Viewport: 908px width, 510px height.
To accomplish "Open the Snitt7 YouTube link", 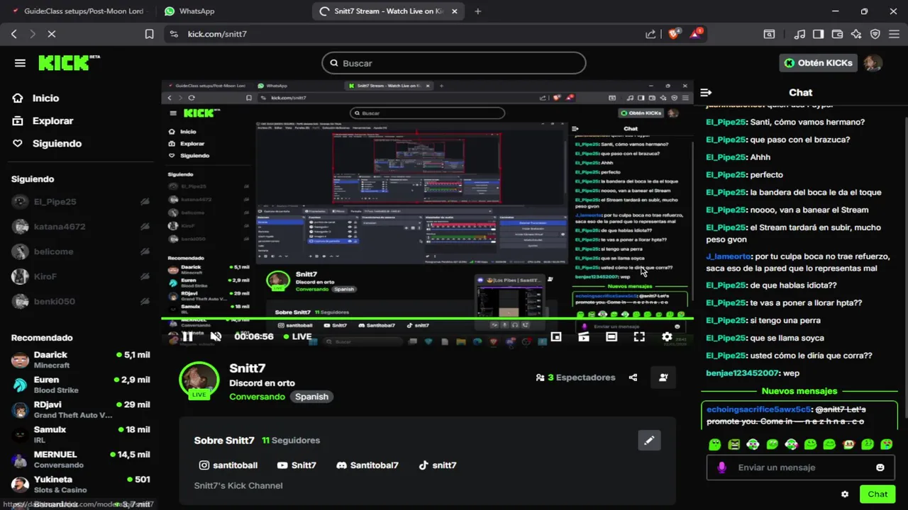I will (297, 465).
